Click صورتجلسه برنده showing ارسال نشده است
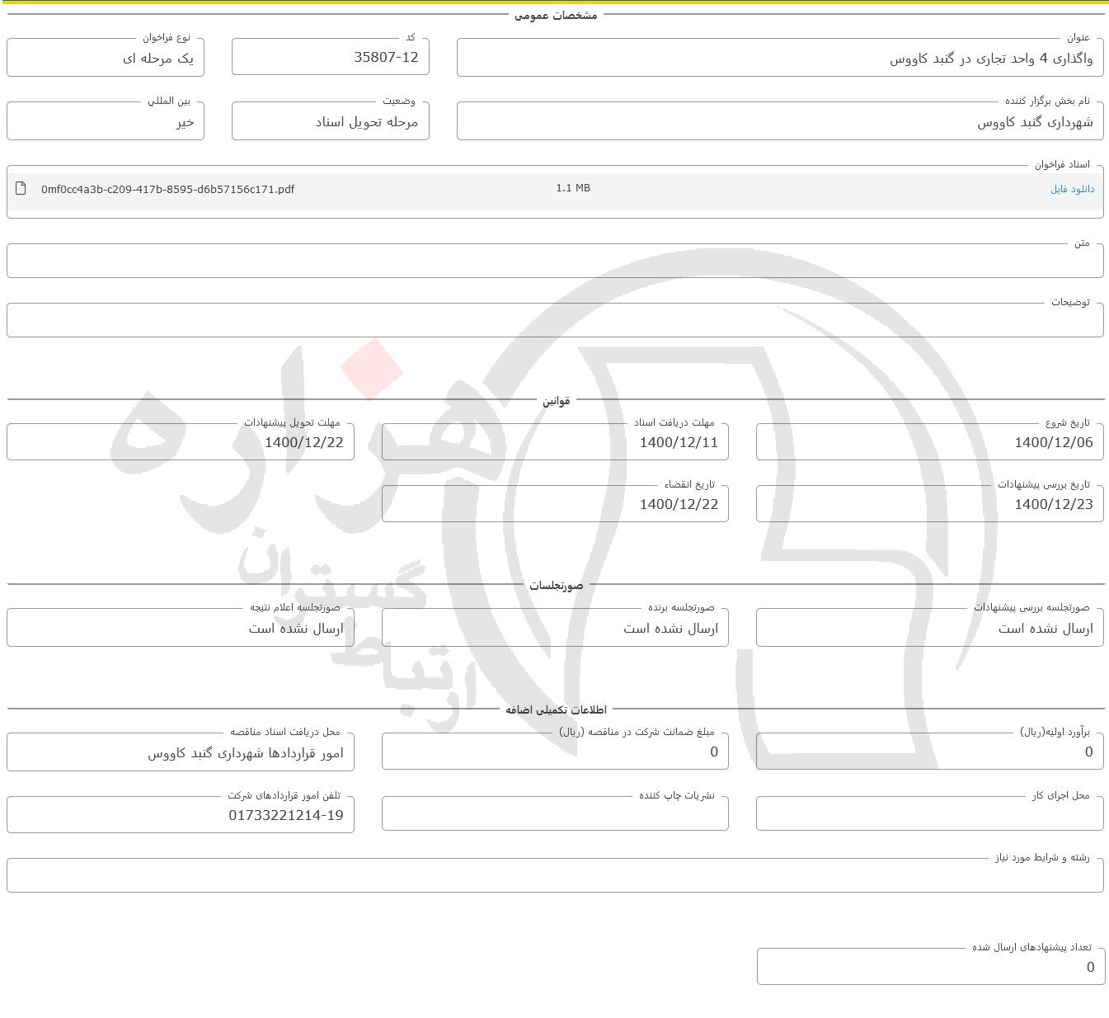1109x1018 pixels. (x=554, y=628)
